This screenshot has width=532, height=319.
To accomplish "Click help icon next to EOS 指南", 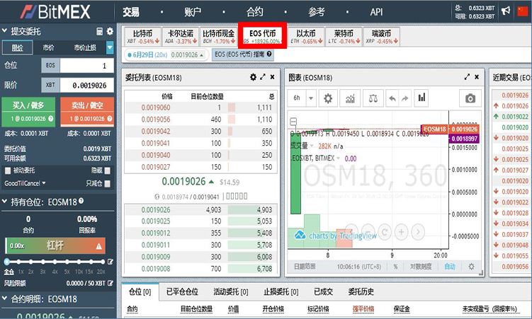I will [x=269, y=54].
